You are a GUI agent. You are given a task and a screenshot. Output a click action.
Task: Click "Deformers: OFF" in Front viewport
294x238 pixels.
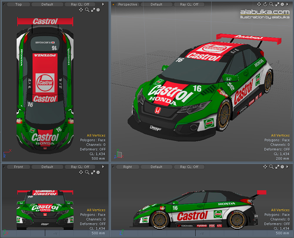[93, 224]
